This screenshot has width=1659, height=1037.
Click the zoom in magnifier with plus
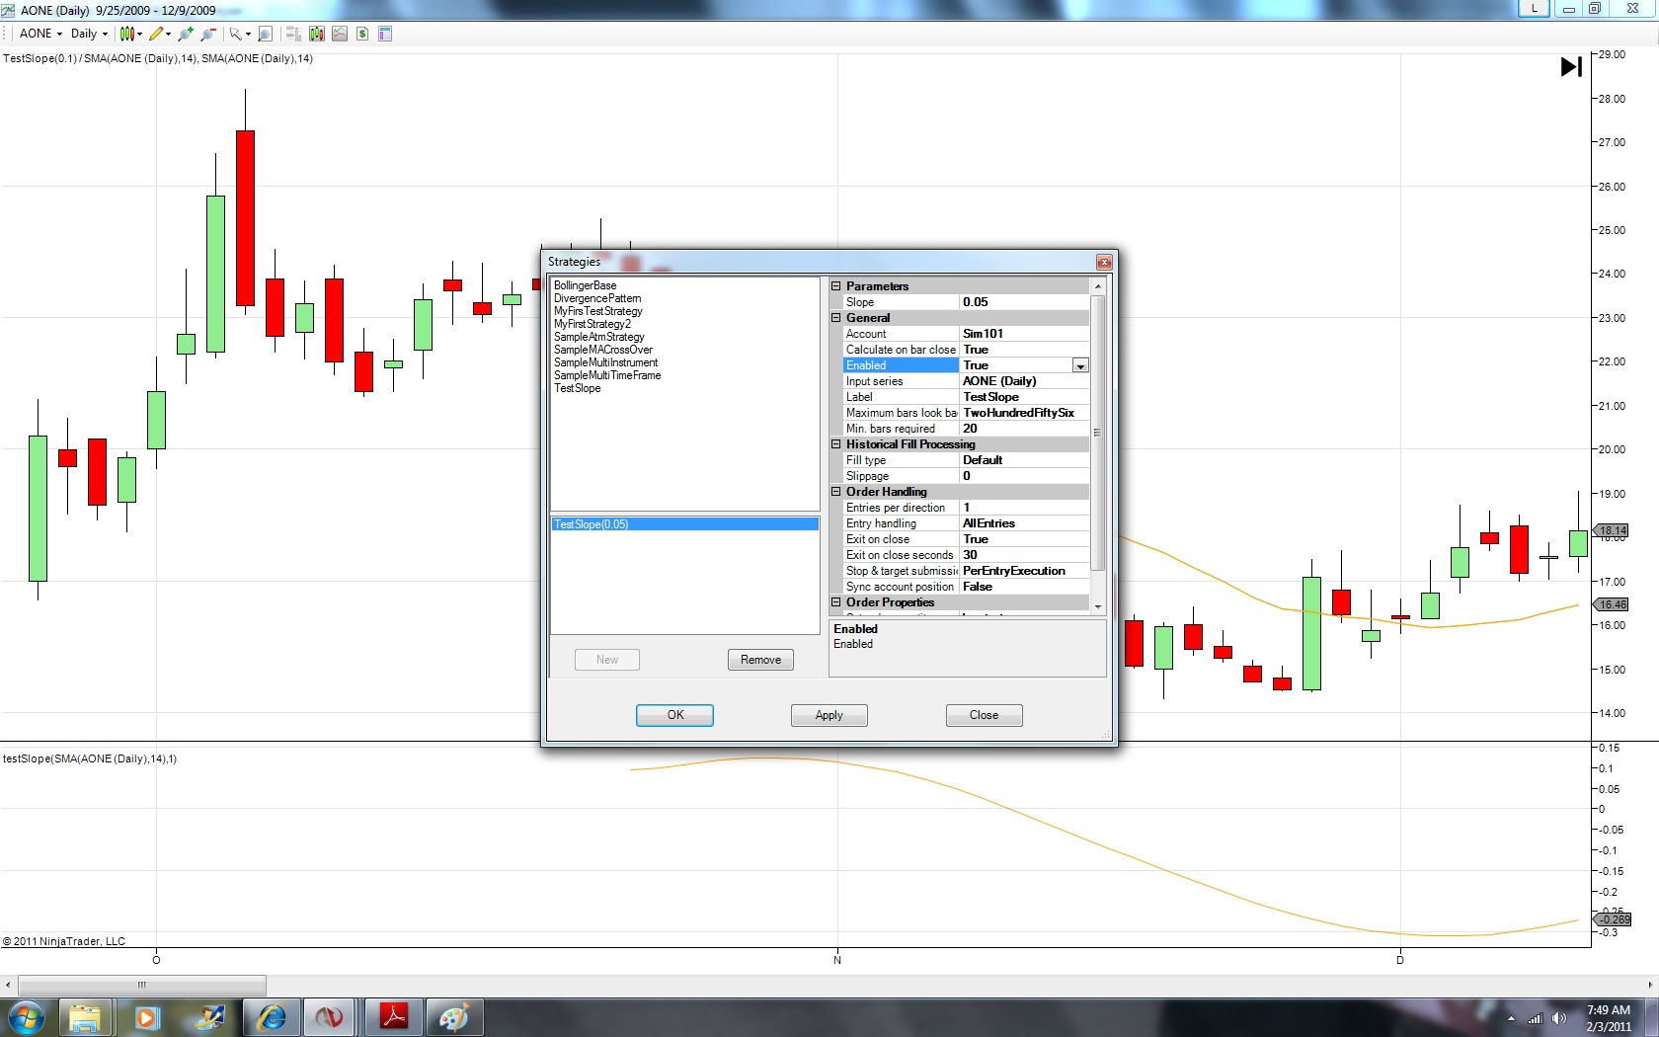coord(185,34)
